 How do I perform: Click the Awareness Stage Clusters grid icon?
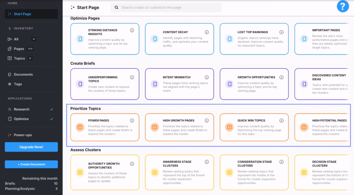[x=155, y=172]
